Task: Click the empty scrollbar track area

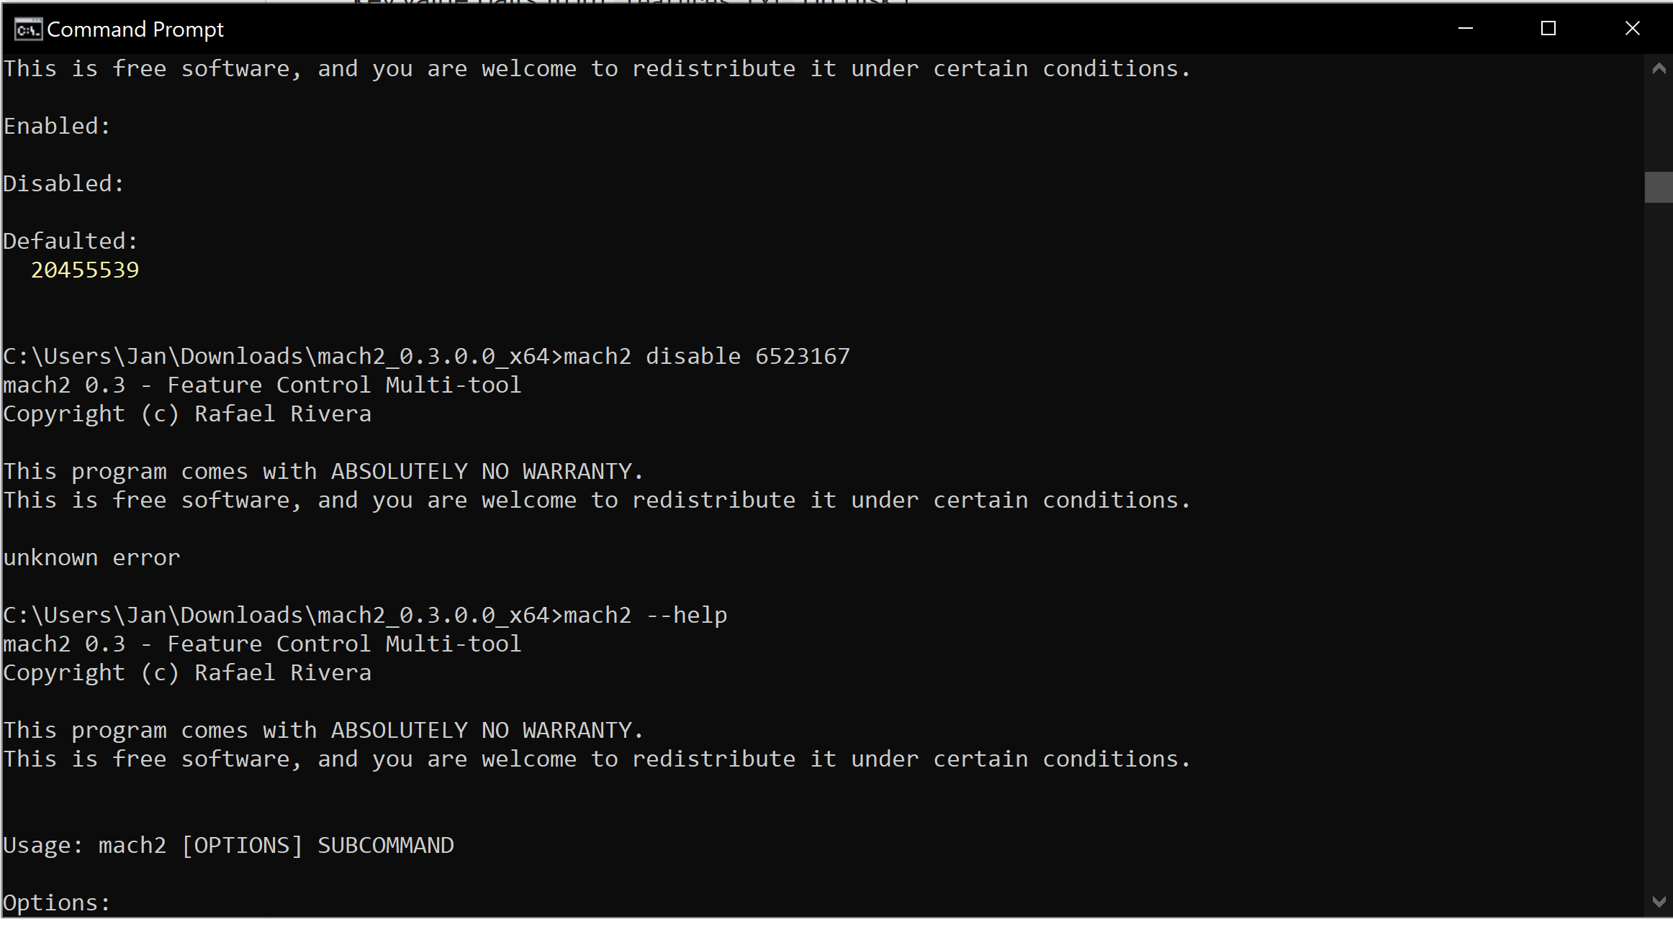Action: [x=1659, y=503]
